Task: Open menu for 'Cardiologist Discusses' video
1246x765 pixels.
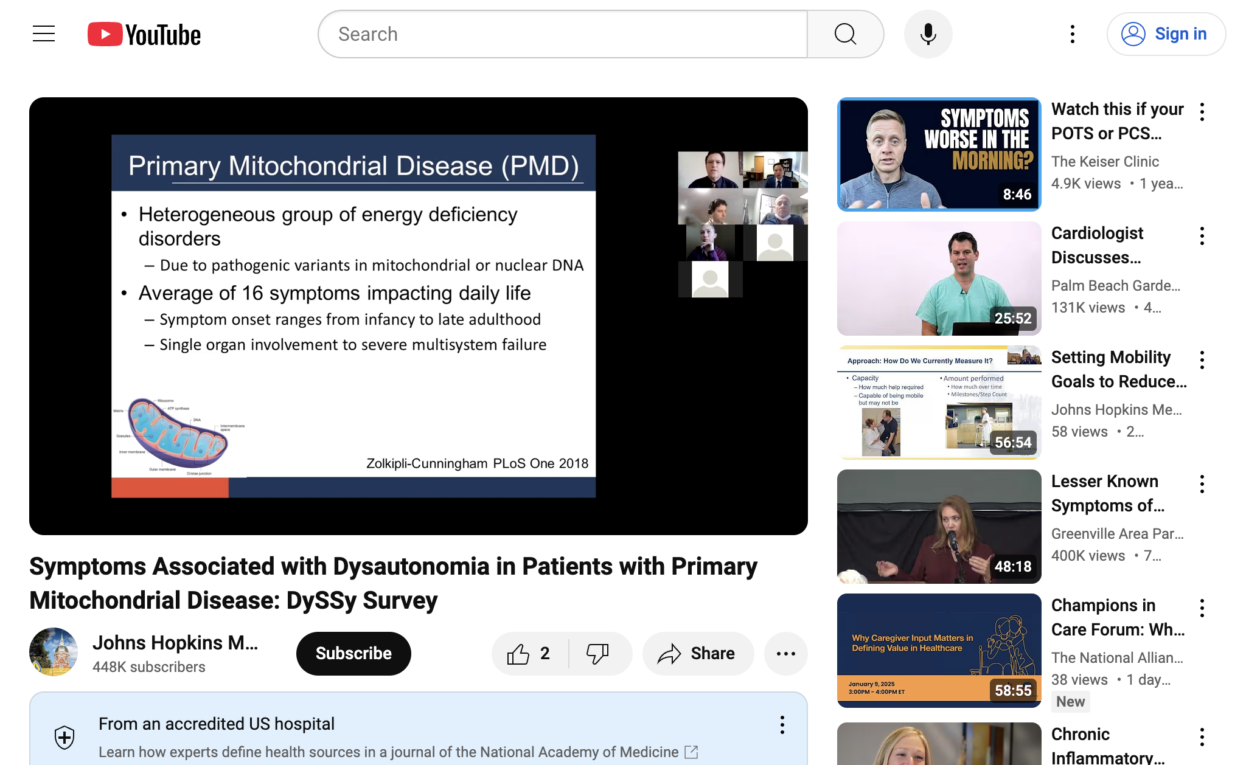Action: point(1202,236)
